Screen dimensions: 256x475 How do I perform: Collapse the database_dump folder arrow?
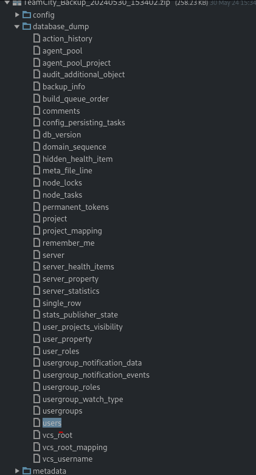[17, 27]
